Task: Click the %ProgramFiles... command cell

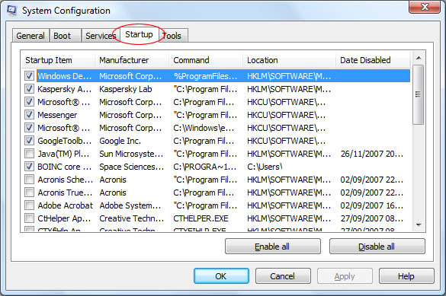Action: pos(205,76)
